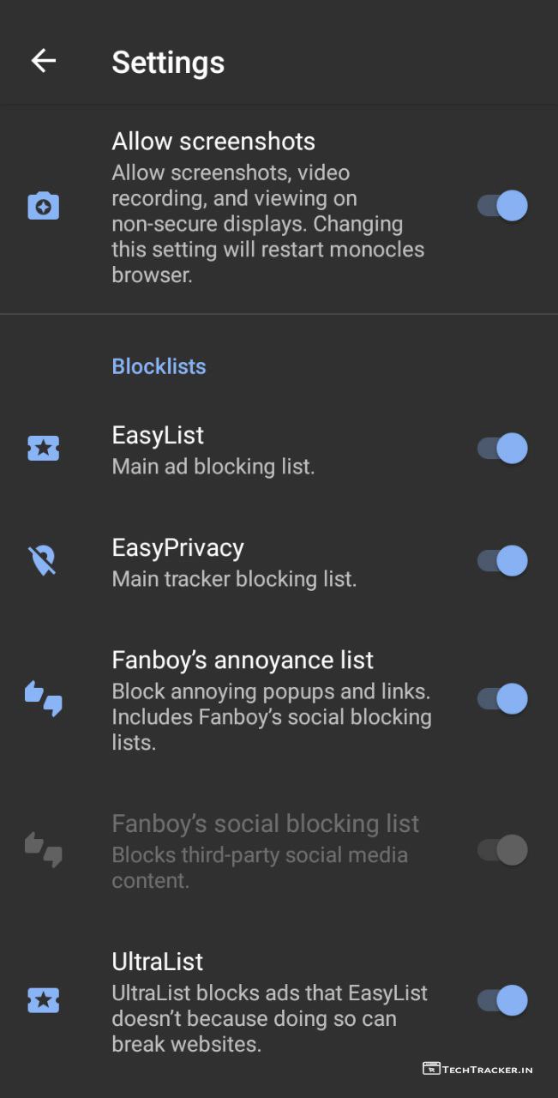Tap the Fanboy's annoyance list title
558x1098 pixels.
coord(243,660)
